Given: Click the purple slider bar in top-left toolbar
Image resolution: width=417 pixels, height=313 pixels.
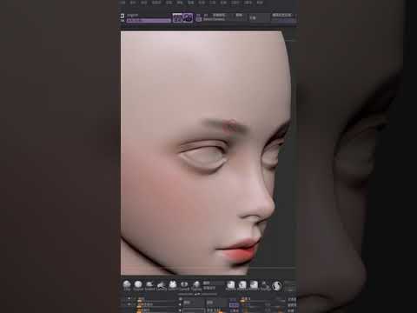Looking at the screenshot, I should pyautogui.click(x=149, y=21).
